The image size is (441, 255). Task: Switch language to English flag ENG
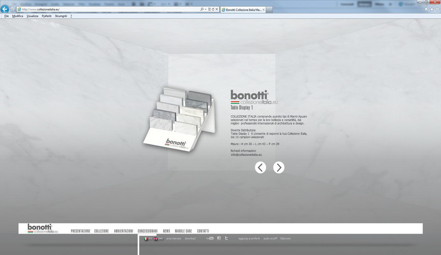click(x=158, y=238)
